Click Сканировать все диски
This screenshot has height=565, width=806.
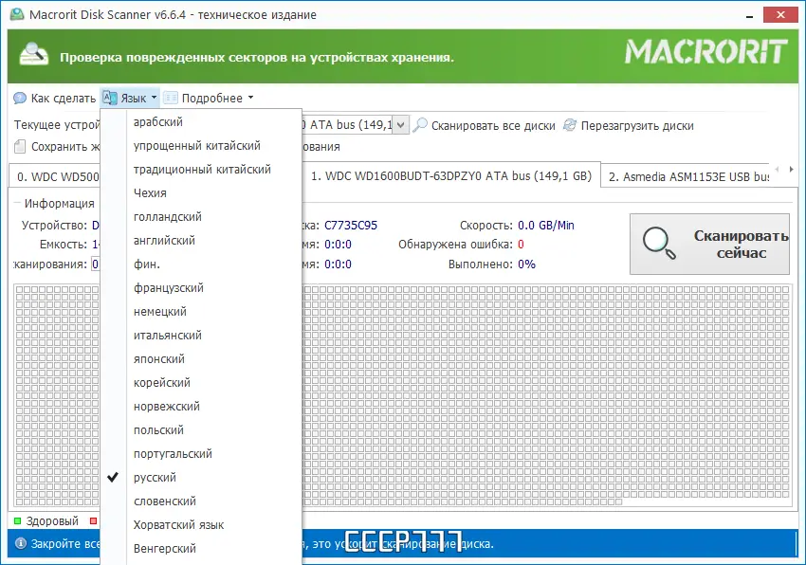tap(484, 125)
